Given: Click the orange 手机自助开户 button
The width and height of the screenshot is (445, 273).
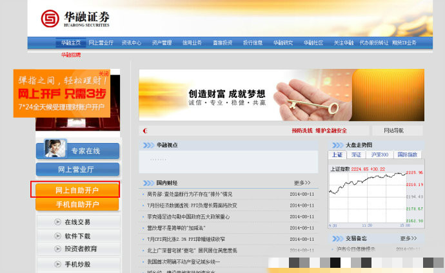Looking at the screenshot, I should click(x=77, y=204).
